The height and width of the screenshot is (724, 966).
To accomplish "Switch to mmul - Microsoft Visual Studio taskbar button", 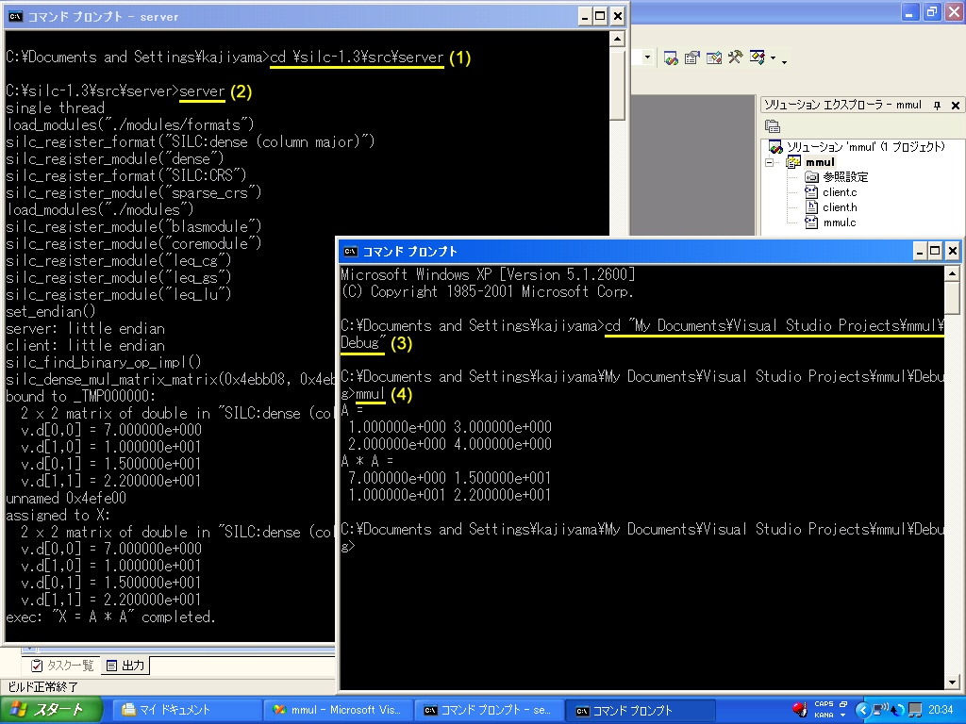I will [x=337, y=711].
